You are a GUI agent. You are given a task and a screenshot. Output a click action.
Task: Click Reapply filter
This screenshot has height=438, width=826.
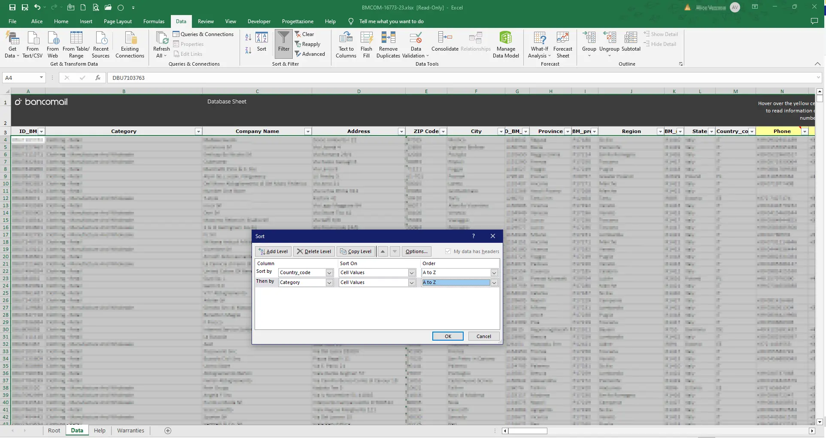pyautogui.click(x=307, y=44)
